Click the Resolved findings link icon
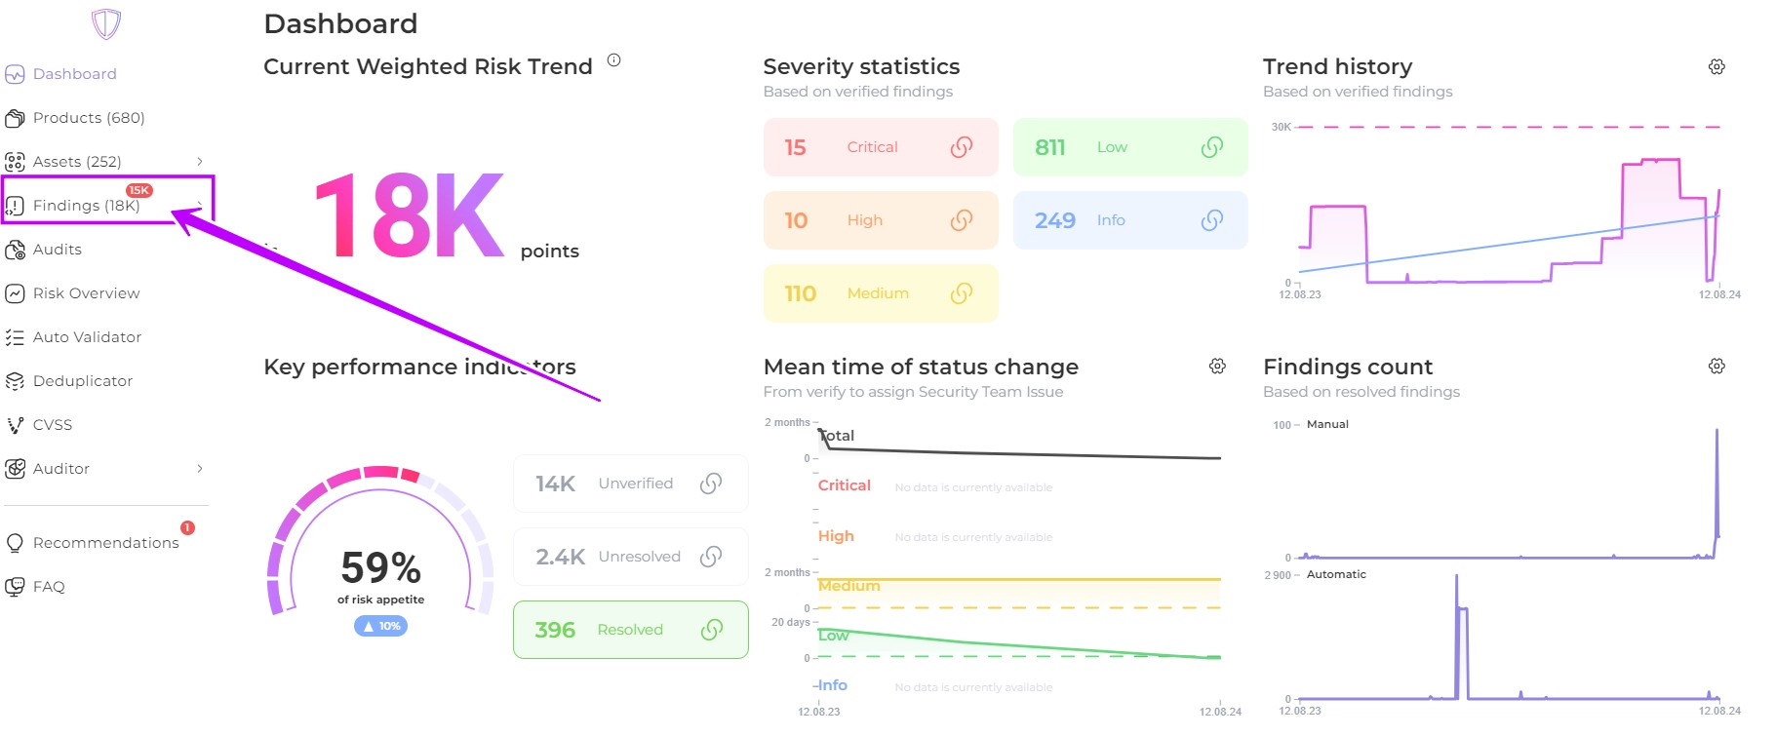 click(712, 630)
